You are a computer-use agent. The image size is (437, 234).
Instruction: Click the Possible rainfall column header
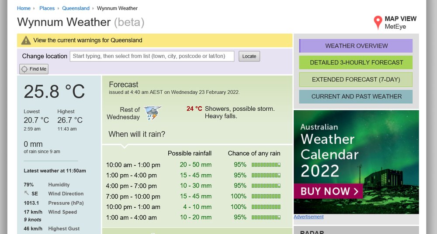point(190,153)
